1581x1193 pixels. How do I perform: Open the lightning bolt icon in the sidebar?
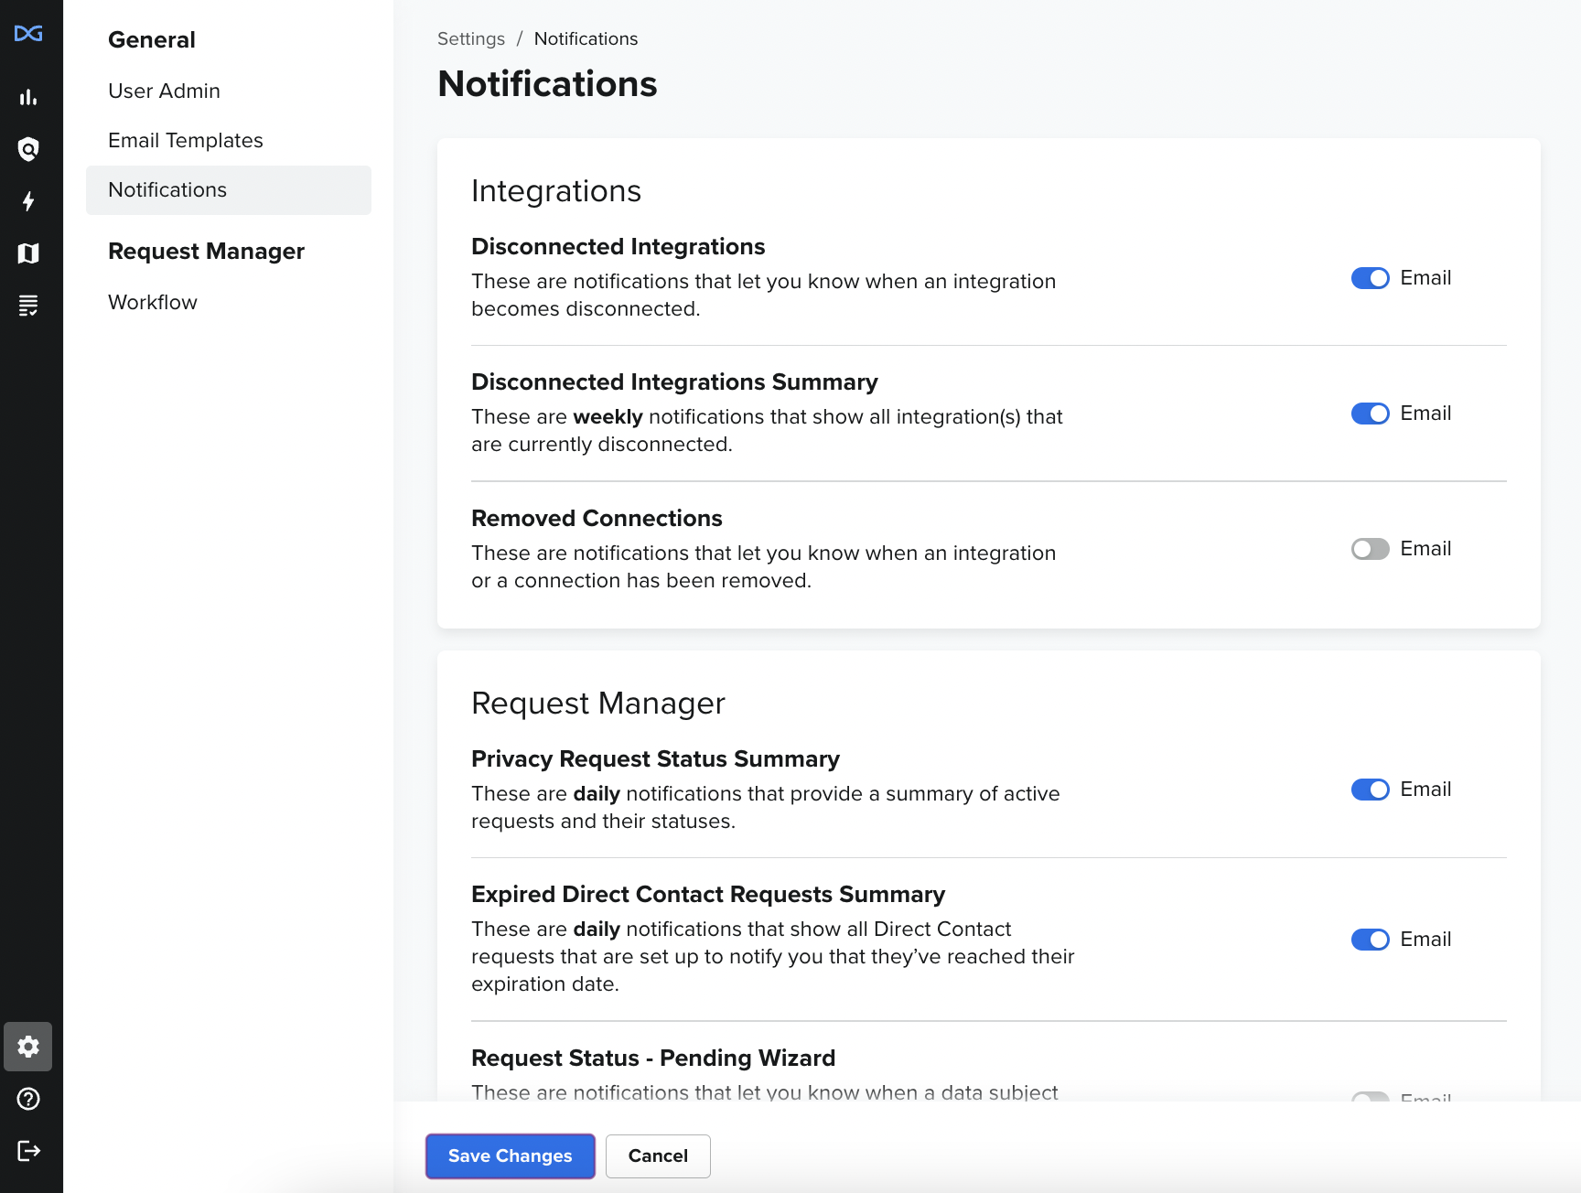point(28,201)
